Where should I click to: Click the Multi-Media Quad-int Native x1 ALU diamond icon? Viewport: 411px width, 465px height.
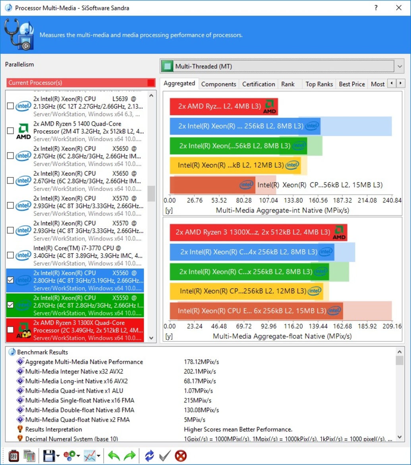20,391
